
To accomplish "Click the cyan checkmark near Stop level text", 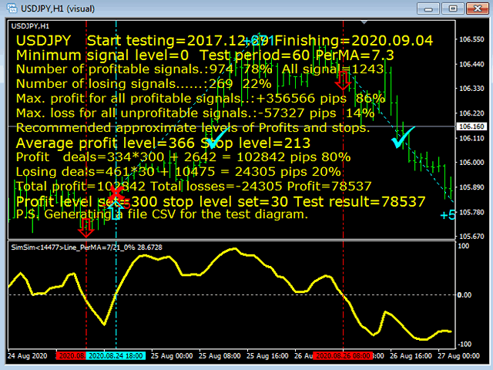I will [217, 137].
